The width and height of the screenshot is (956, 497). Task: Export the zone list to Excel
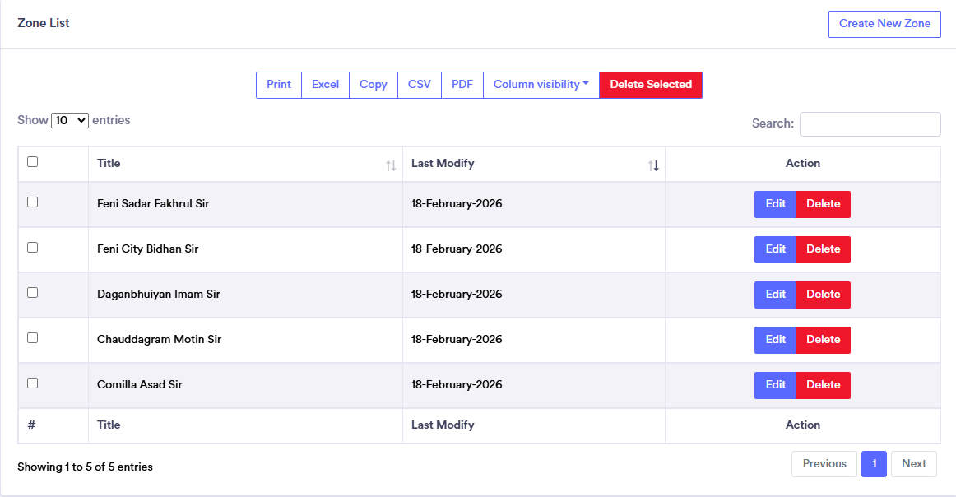325,85
